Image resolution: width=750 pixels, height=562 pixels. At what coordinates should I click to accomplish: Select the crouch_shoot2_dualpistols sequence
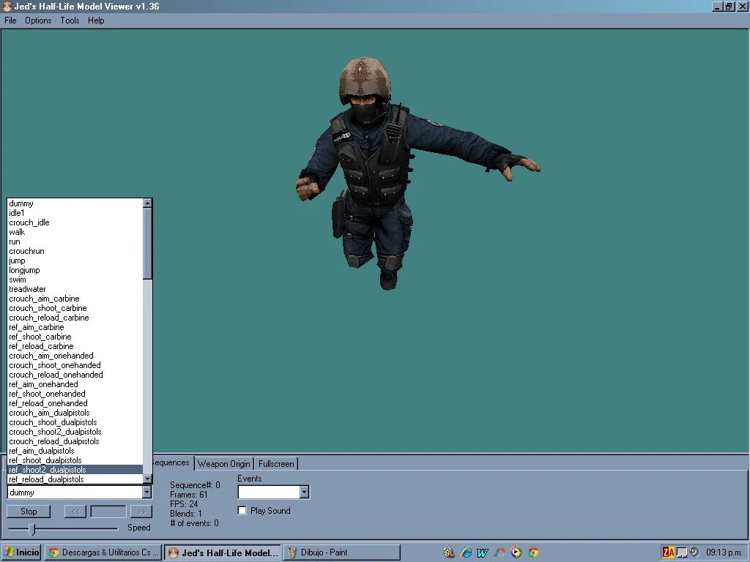75,432
